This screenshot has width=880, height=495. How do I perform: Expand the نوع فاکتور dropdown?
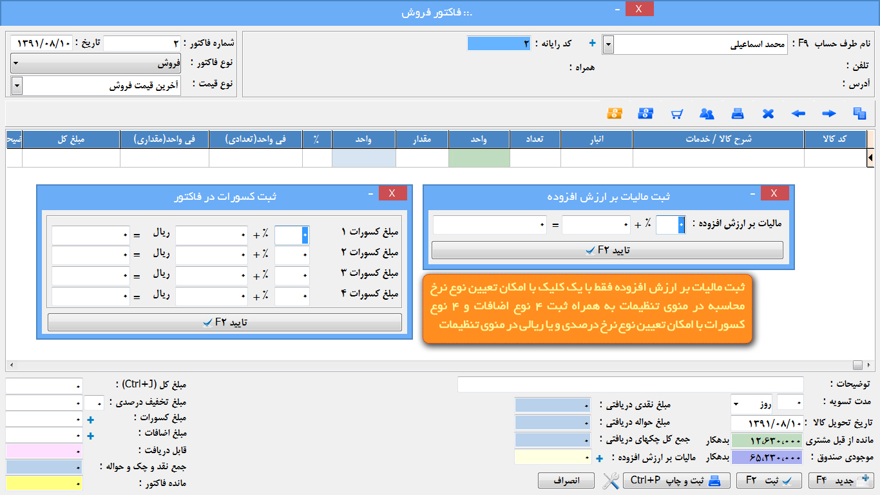coord(17,64)
